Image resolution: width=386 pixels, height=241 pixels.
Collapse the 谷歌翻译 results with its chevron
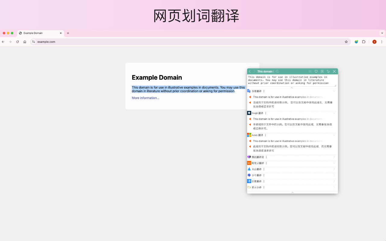334,91
